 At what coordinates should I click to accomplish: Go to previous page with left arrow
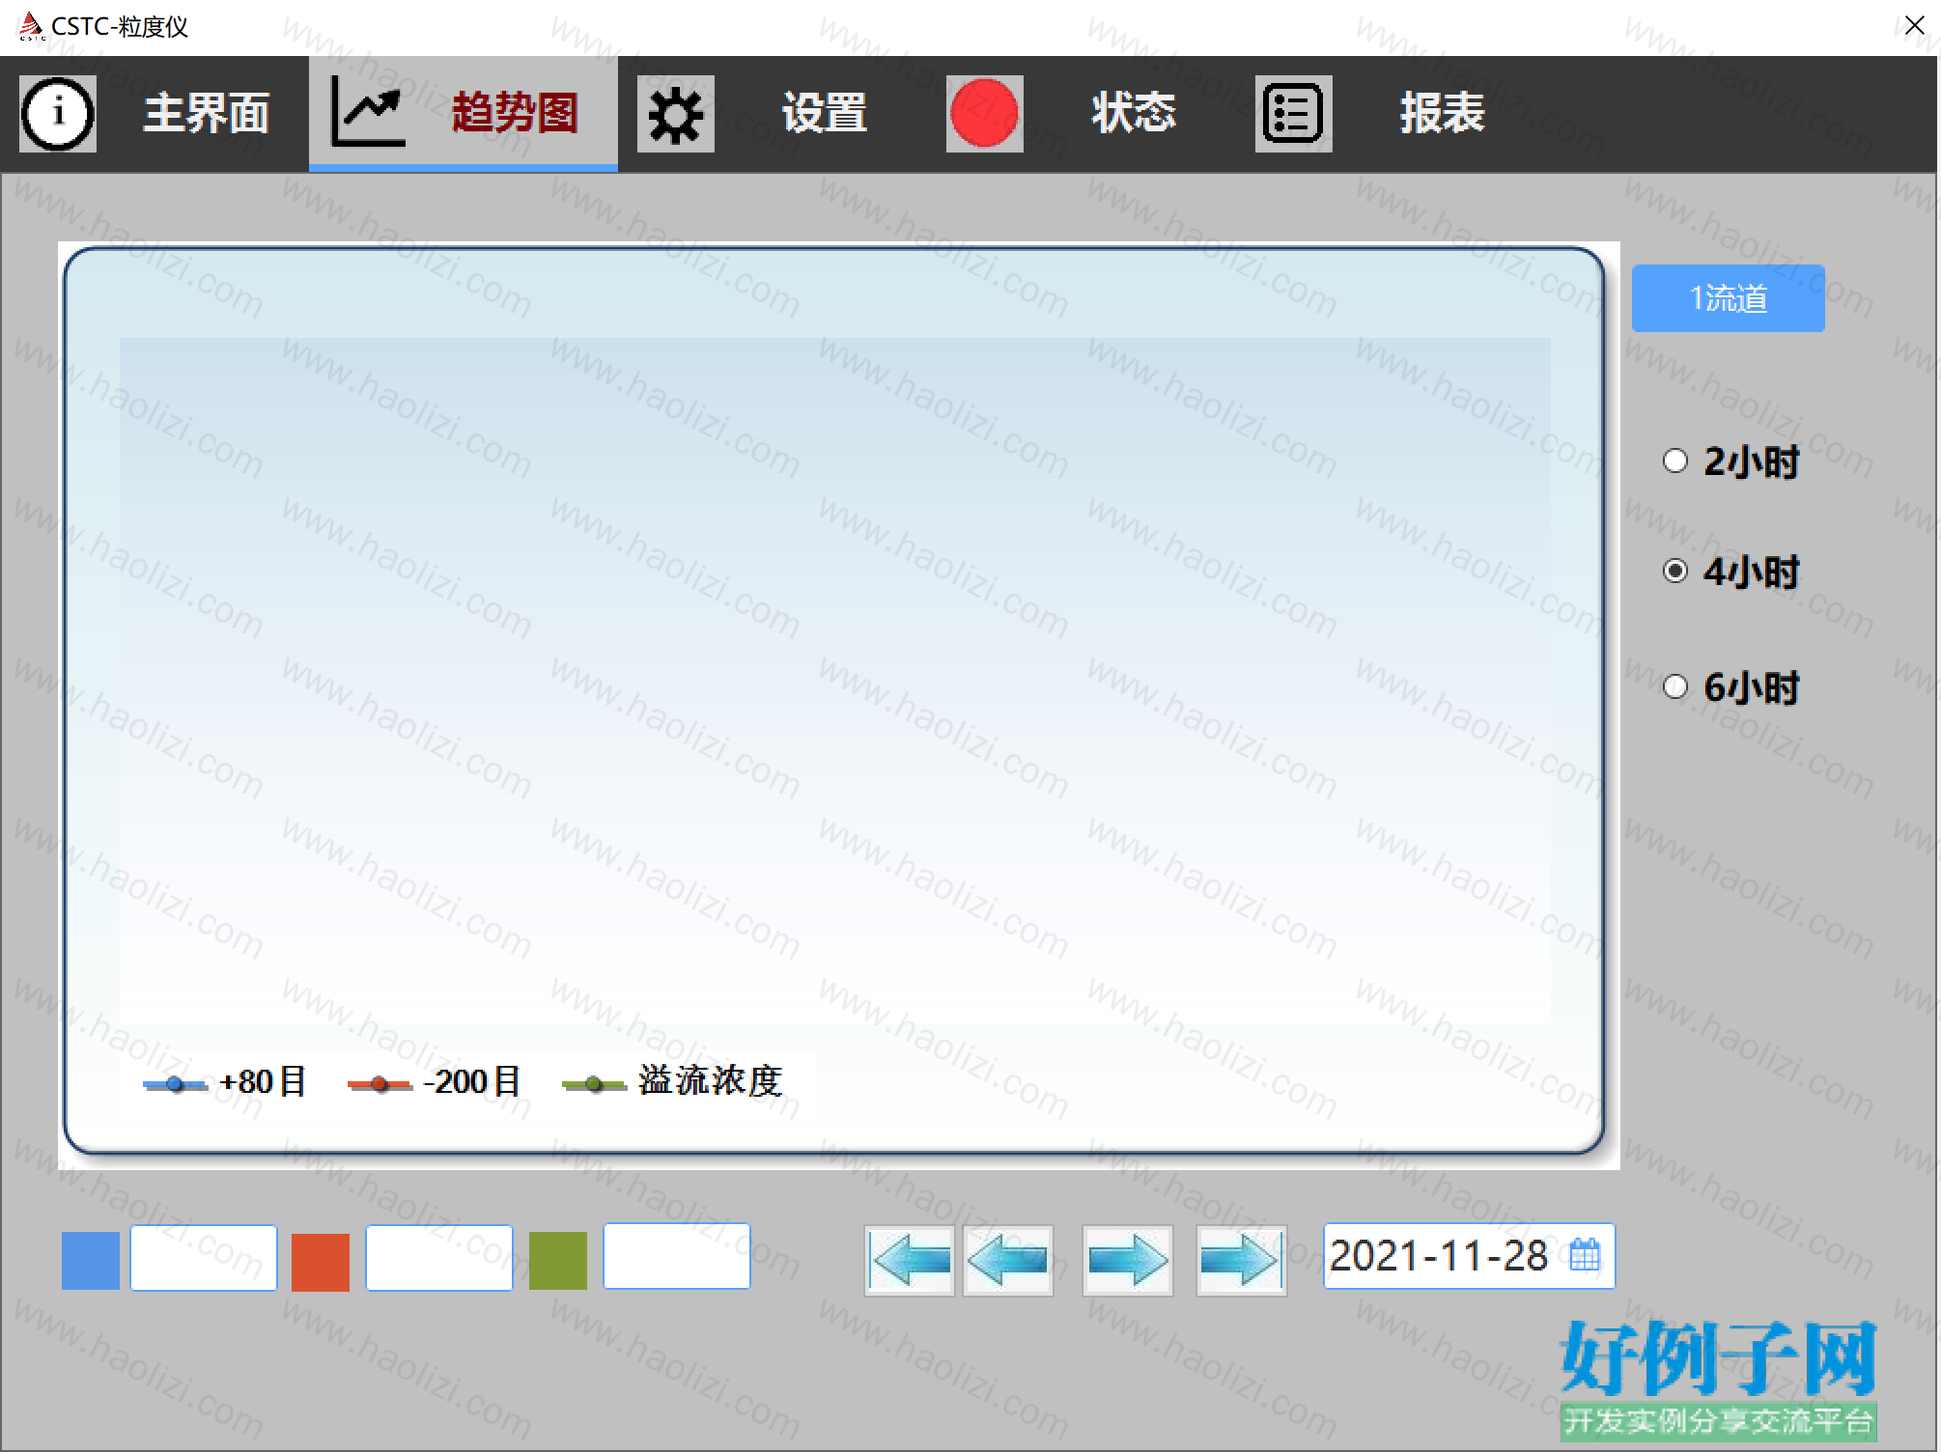[1008, 1260]
